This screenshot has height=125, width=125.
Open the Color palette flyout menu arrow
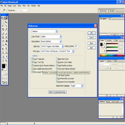(124, 40)
